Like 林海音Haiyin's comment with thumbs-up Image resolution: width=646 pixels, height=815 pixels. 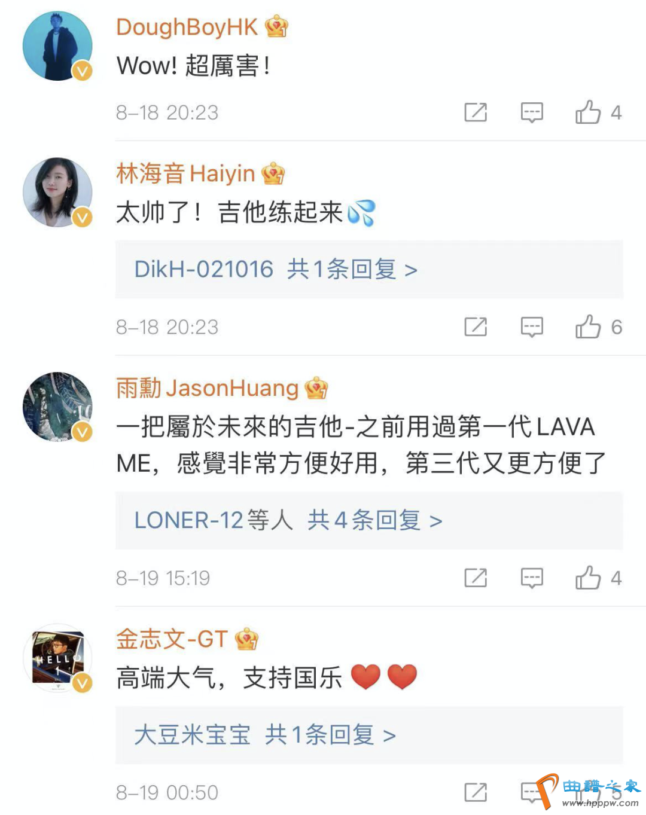(588, 326)
